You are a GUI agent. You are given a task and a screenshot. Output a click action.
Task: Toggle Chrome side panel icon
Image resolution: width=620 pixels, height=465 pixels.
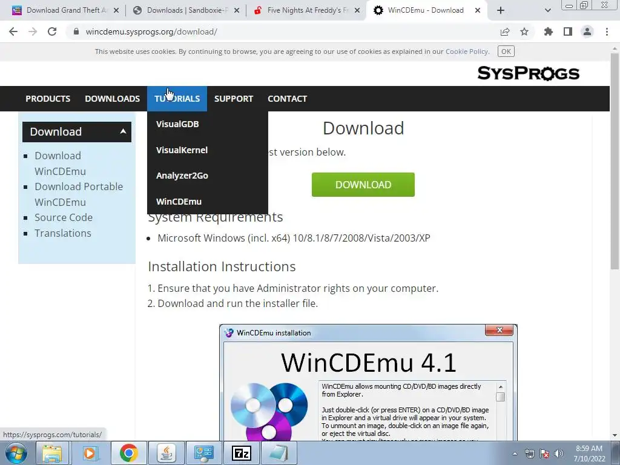(568, 31)
